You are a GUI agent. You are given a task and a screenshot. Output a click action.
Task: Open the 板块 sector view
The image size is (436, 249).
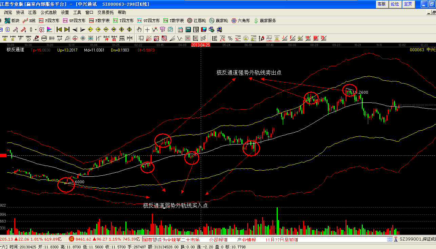coord(12,21)
